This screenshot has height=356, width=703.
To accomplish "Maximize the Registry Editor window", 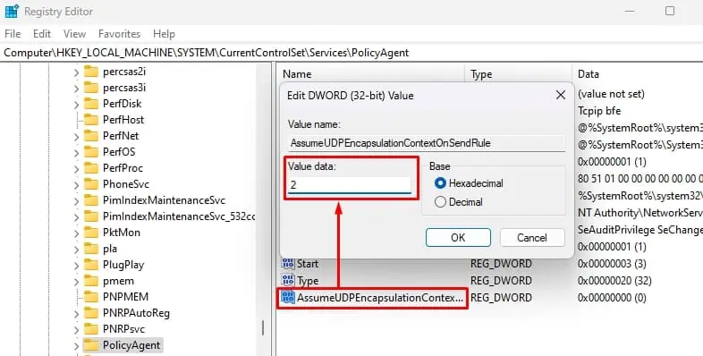I will pos(670,11).
